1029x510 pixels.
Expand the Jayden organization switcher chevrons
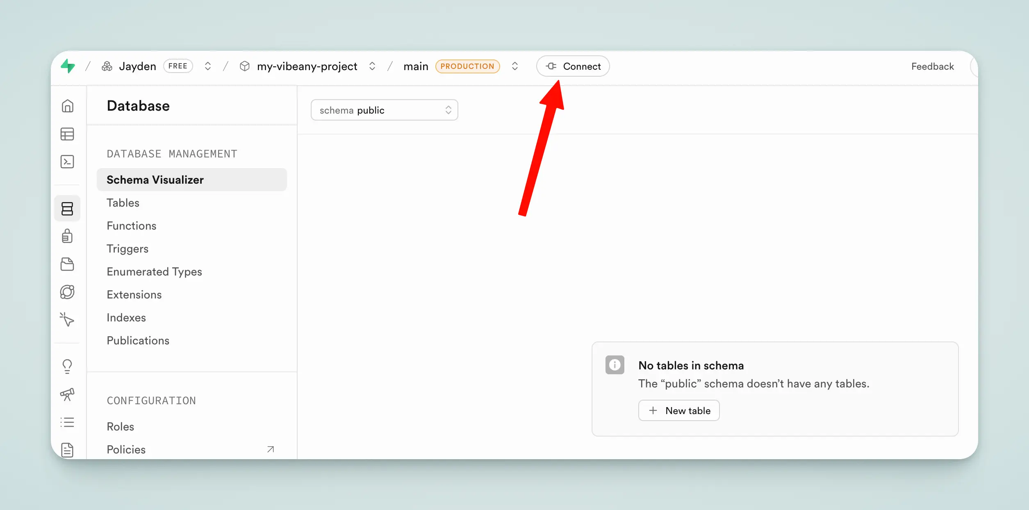tap(208, 66)
